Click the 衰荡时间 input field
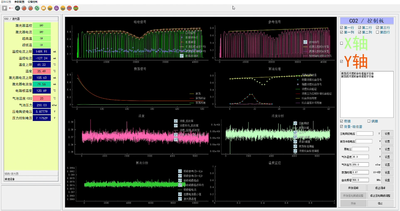Image resolution: width=400 pixels, height=211 pixels. point(360,172)
